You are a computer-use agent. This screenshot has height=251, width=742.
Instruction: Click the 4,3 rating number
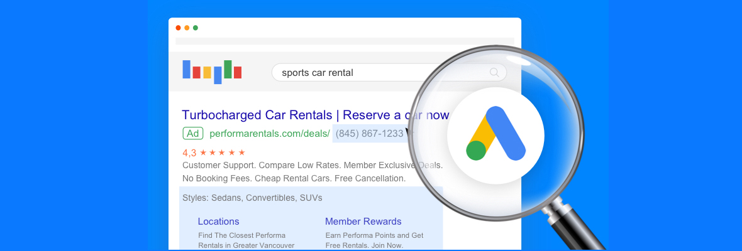tap(189, 152)
